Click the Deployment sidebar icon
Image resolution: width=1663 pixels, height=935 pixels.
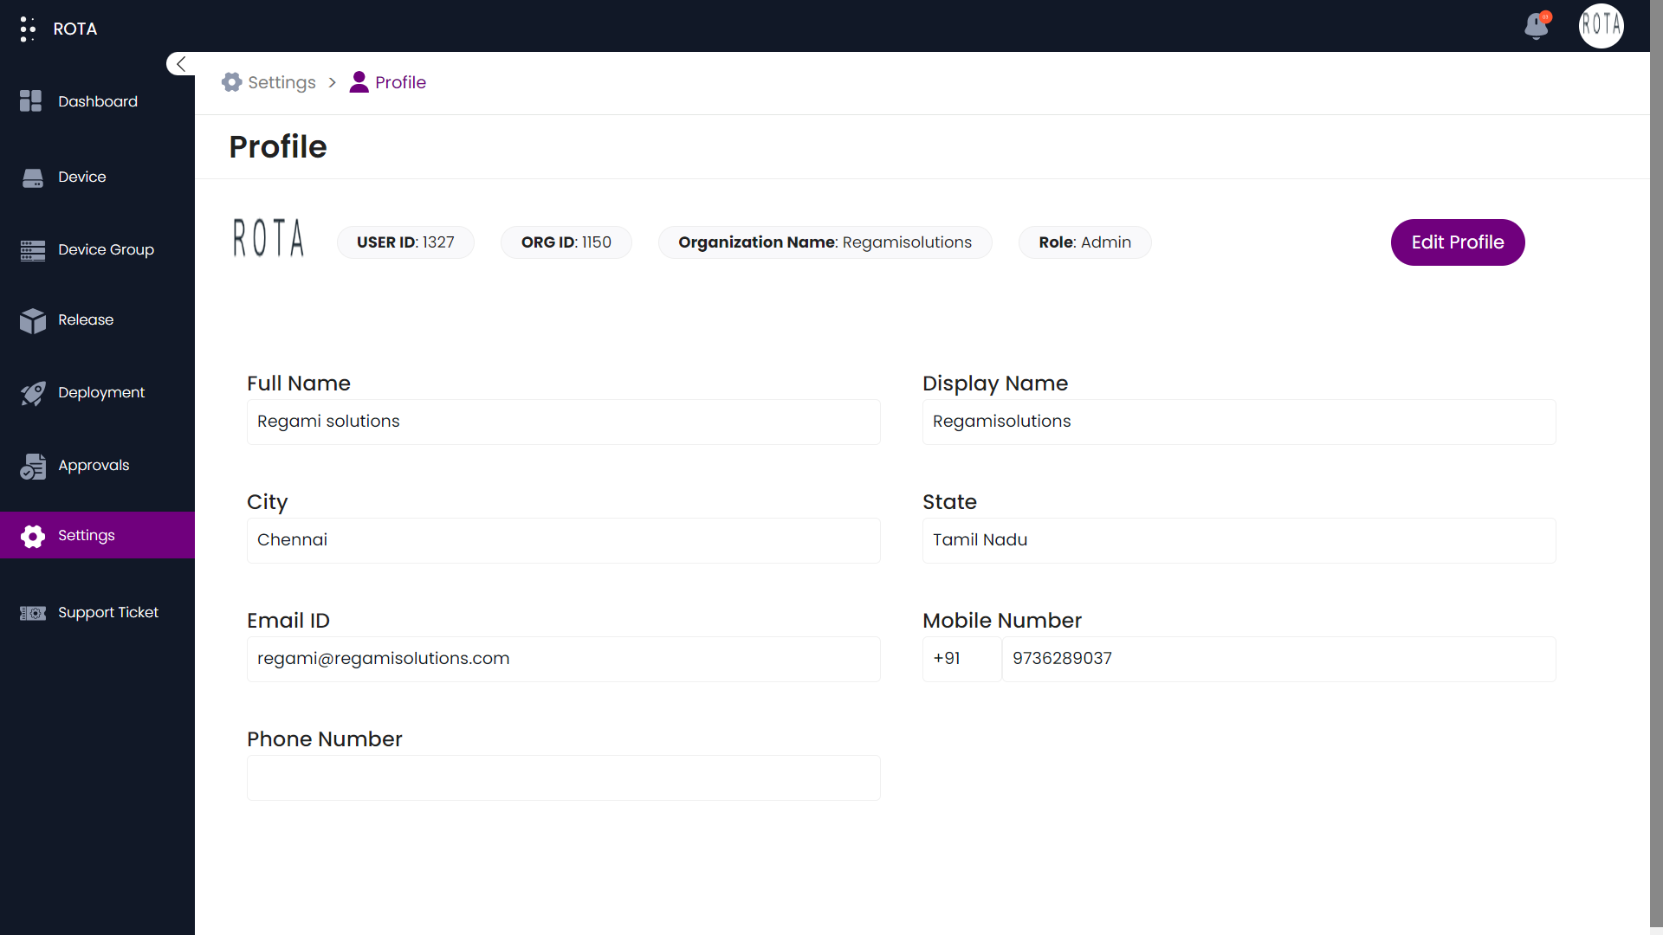(x=33, y=391)
